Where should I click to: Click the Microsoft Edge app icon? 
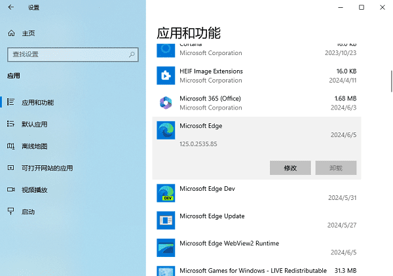click(x=166, y=130)
